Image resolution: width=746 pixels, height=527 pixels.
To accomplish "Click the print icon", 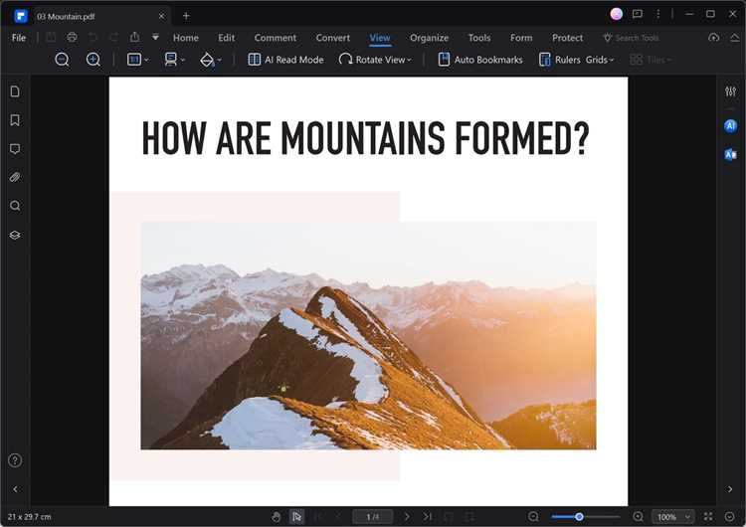I will point(72,37).
